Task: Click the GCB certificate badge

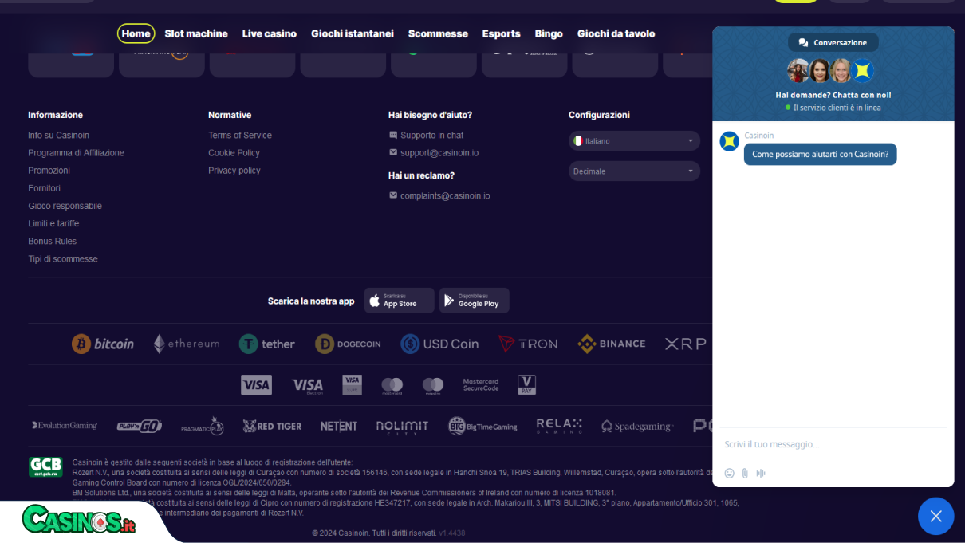Action: pyautogui.click(x=45, y=467)
